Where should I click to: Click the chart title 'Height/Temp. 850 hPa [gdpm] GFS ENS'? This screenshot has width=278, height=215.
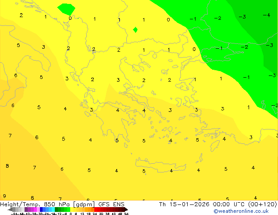point(62,204)
